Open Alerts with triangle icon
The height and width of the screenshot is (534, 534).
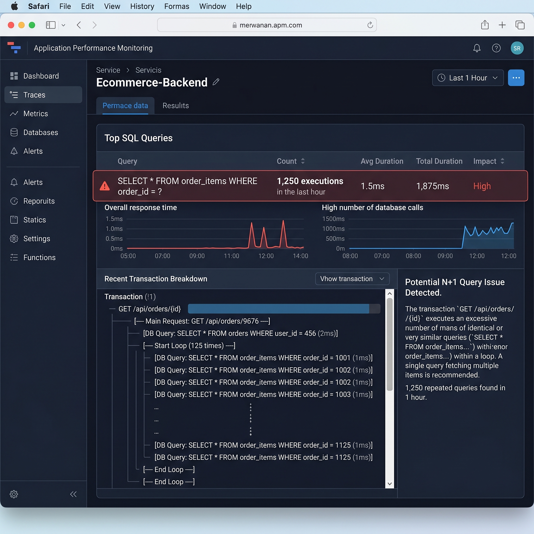[x=43, y=151]
